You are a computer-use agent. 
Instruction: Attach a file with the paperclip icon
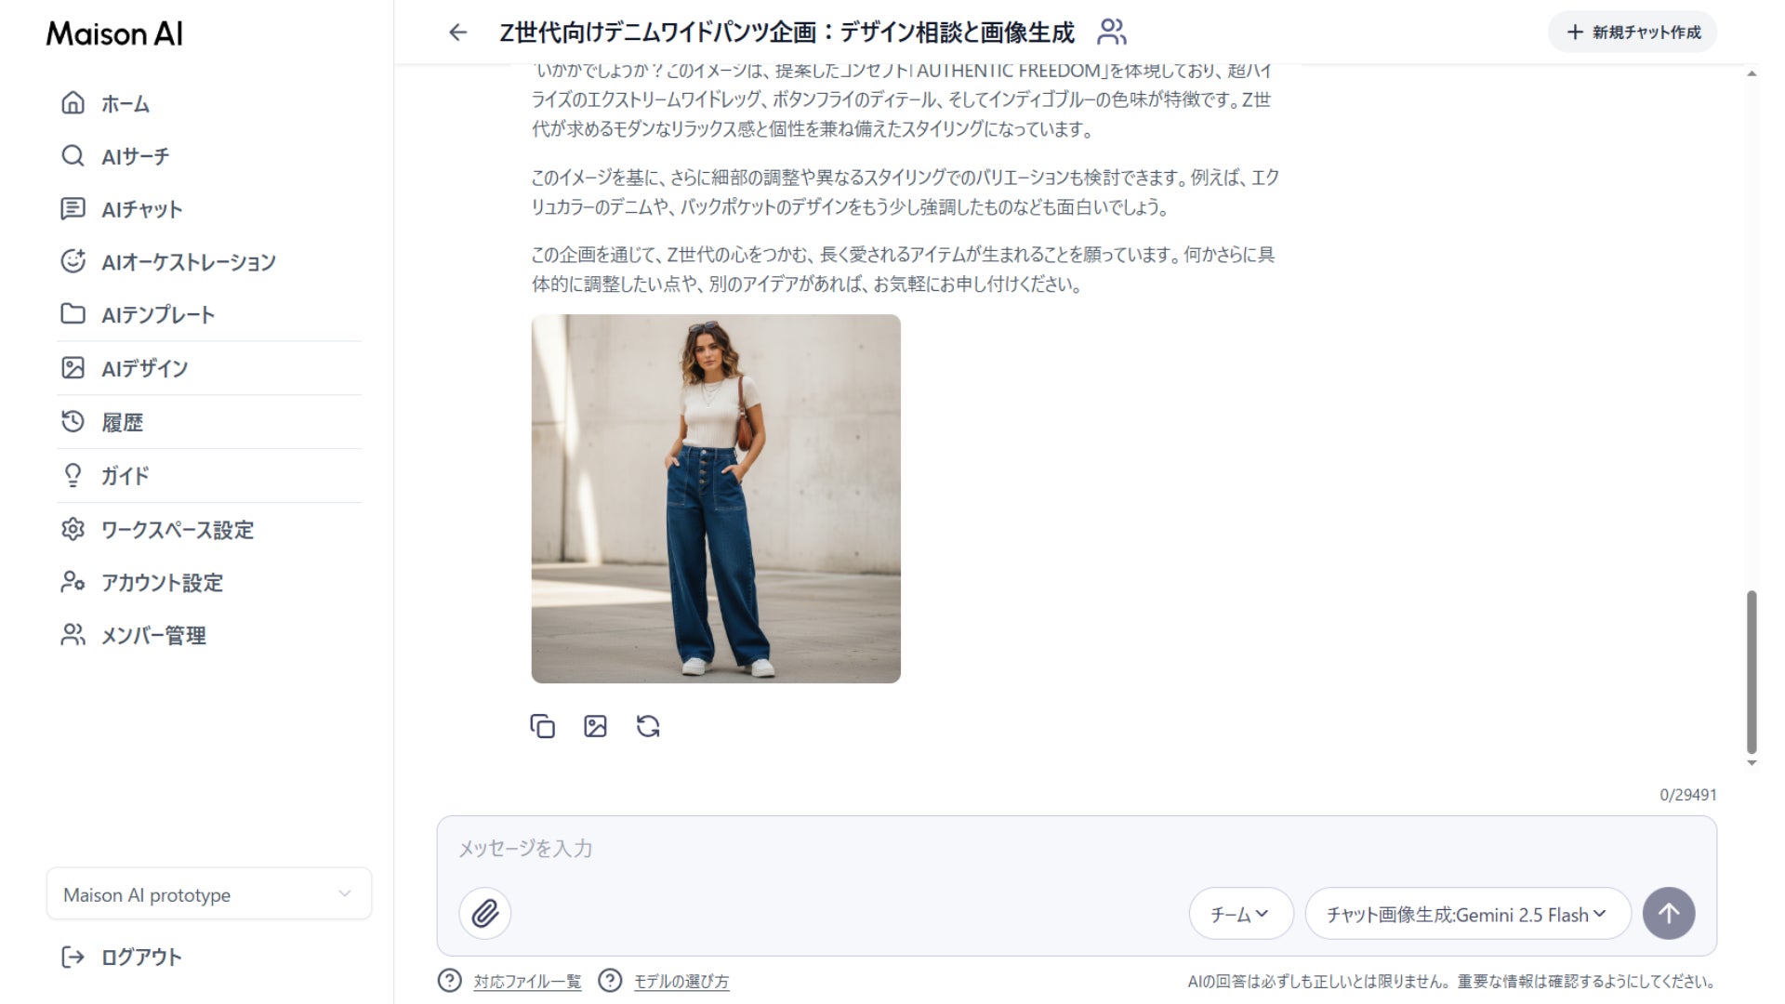click(484, 914)
